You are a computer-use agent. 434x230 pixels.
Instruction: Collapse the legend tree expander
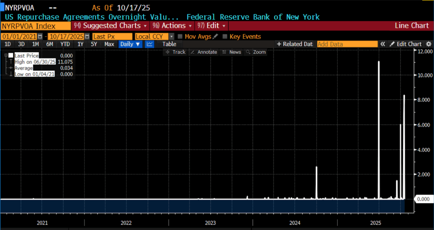click(6, 55)
